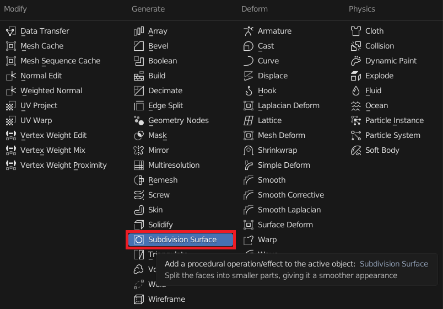Select the Fluid physics icon
Image resolution: width=443 pixels, height=309 pixels.
356,91
